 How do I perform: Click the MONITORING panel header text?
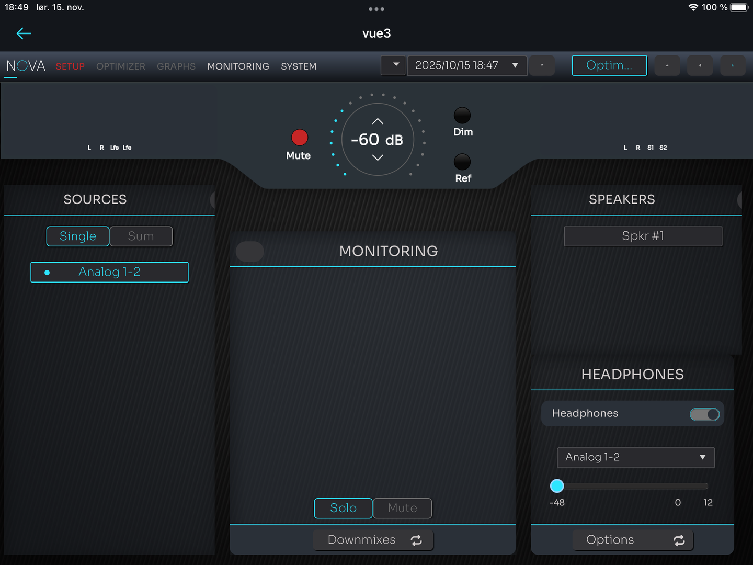tap(389, 251)
